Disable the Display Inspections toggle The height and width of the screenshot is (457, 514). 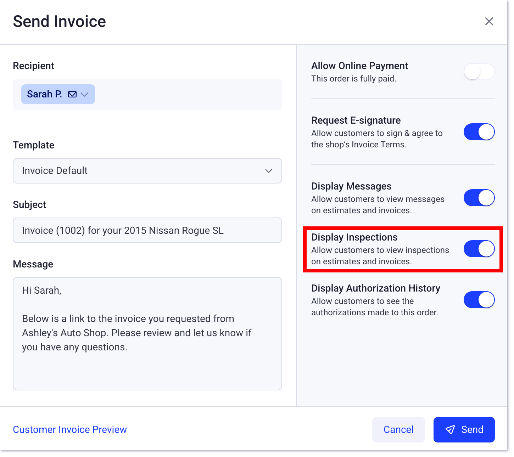point(479,249)
